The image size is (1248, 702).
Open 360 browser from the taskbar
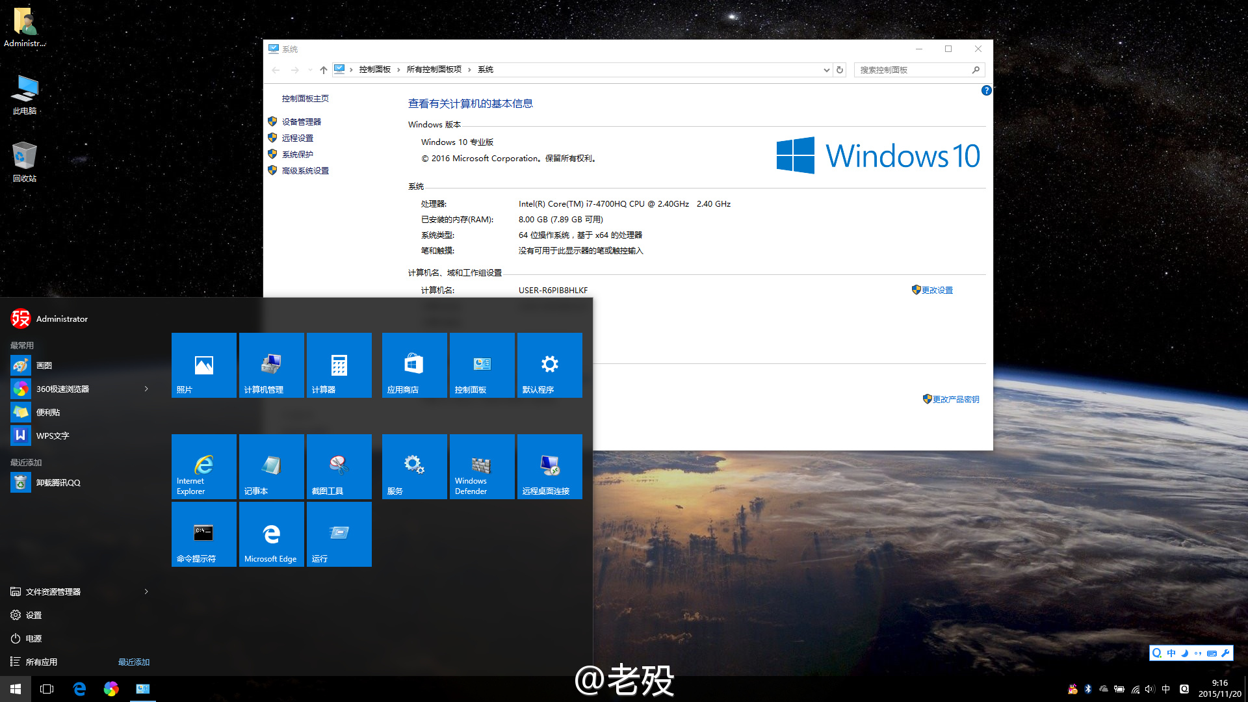tap(111, 689)
